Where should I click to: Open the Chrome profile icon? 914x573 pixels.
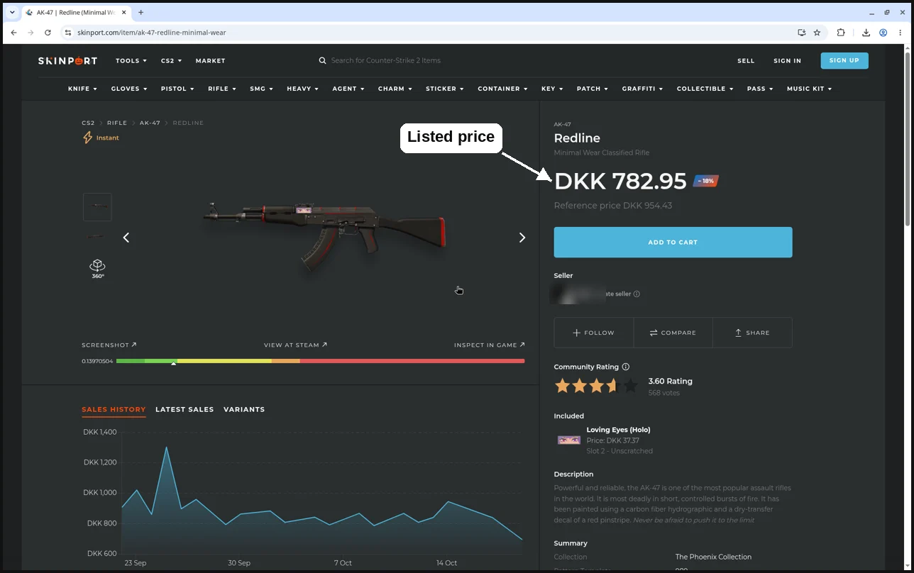(x=883, y=33)
